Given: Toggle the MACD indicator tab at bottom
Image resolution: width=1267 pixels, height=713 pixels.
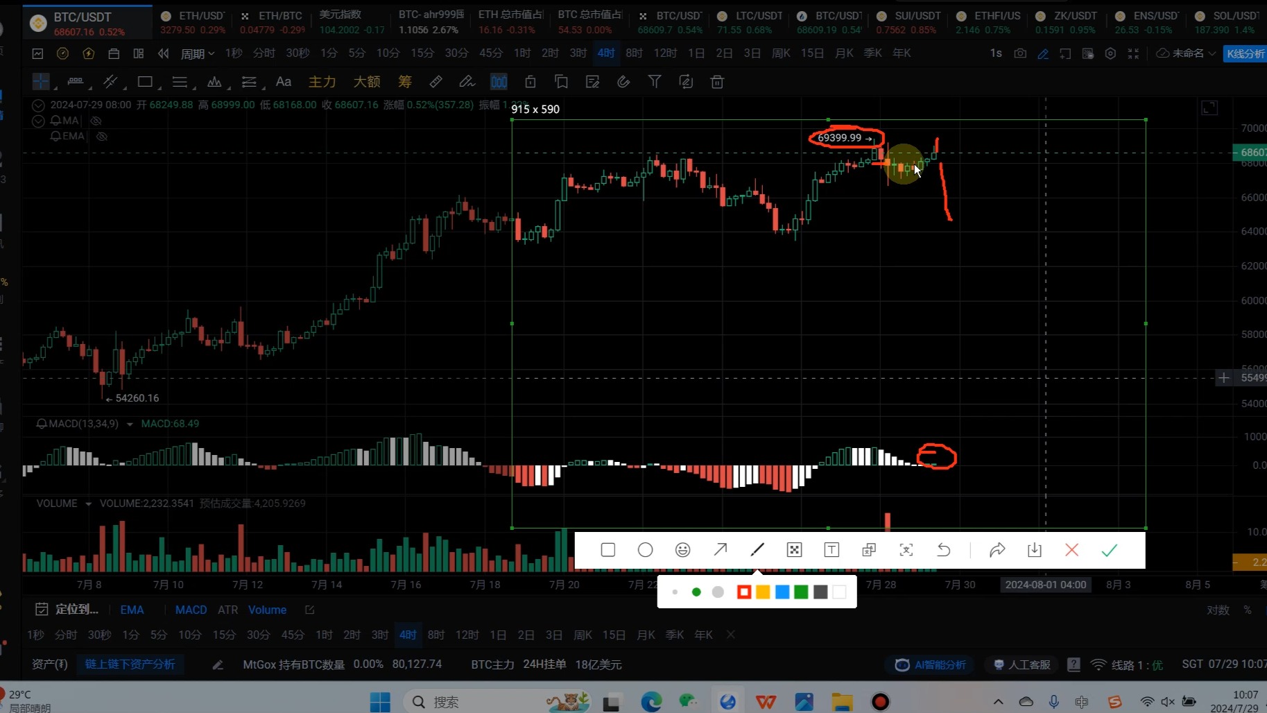Looking at the screenshot, I should 191,610.
